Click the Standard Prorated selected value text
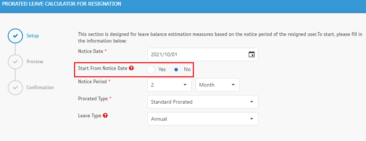The height and width of the screenshot is (141, 366). coord(172,102)
